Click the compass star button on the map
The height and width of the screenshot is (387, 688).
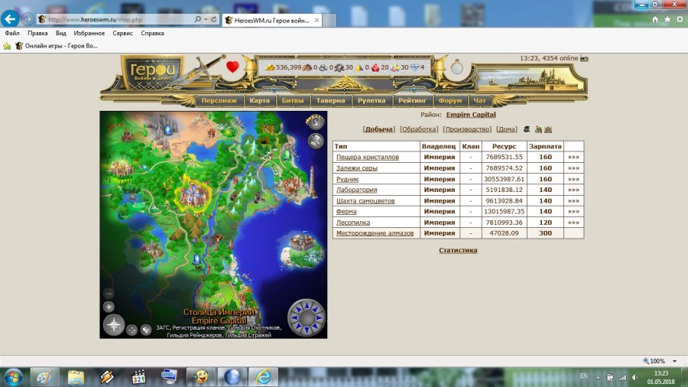click(x=114, y=325)
